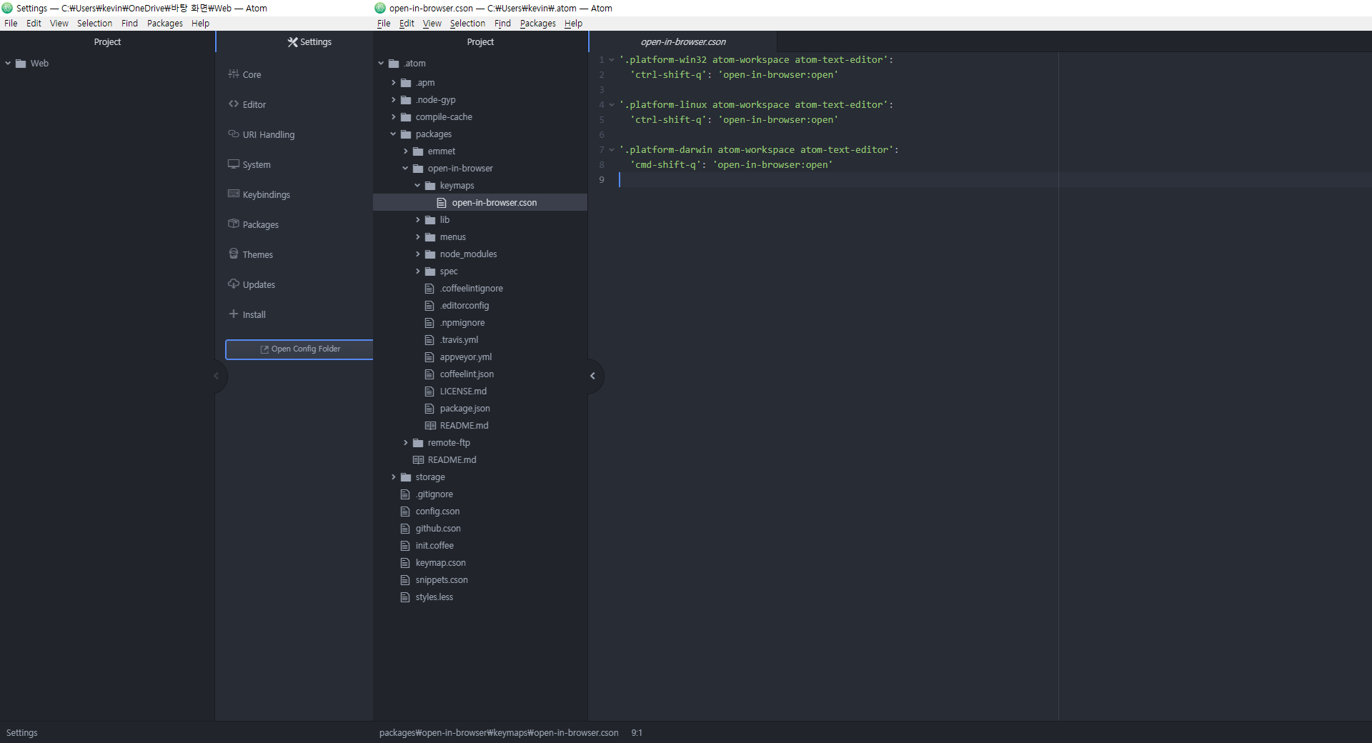This screenshot has width=1372, height=743.
Task: Switch to the open-in-browser.cson editor tab
Action: (x=683, y=42)
